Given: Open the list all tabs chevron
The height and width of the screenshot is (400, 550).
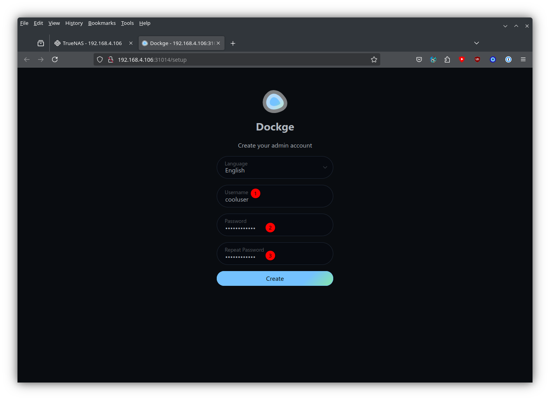Looking at the screenshot, I should (477, 43).
